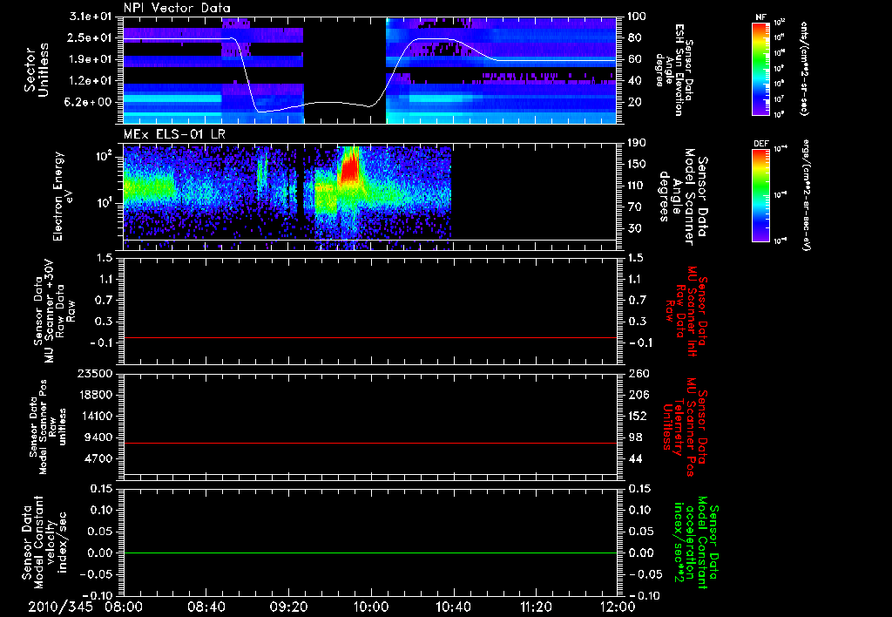The width and height of the screenshot is (892, 617).
Task: Click the '4700' scanner position axis value
Action: pos(99,458)
